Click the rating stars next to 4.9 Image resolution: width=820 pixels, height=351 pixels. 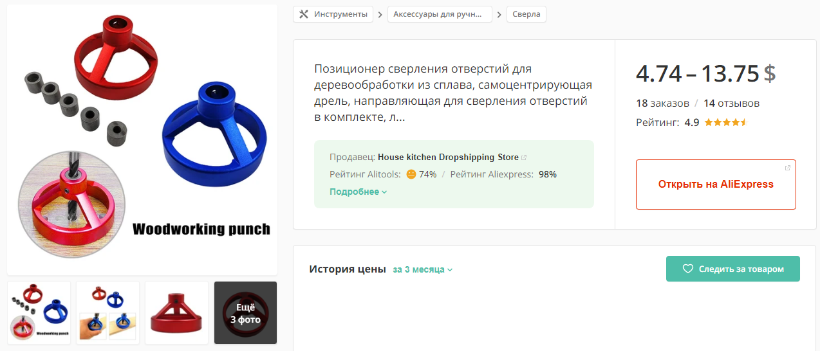[725, 122]
